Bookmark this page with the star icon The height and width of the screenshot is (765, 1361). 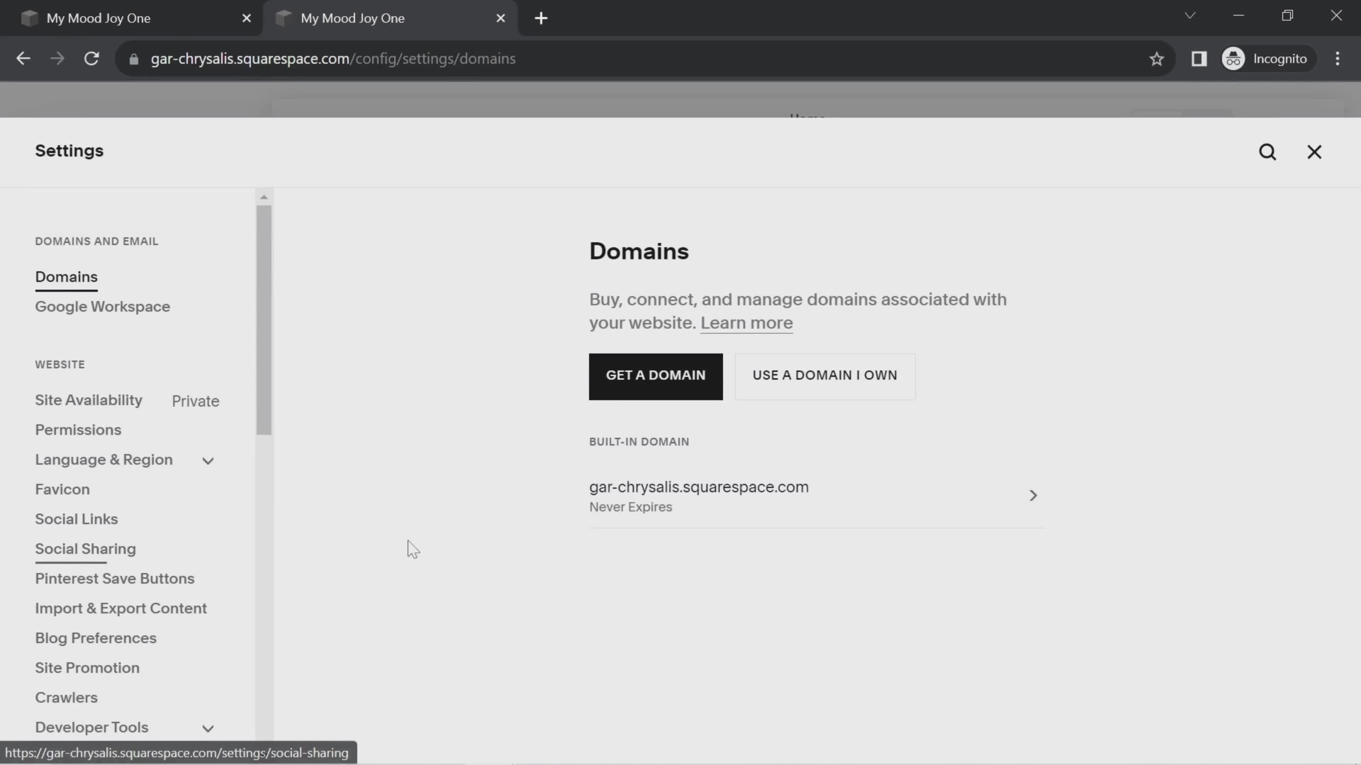click(1156, 58)
